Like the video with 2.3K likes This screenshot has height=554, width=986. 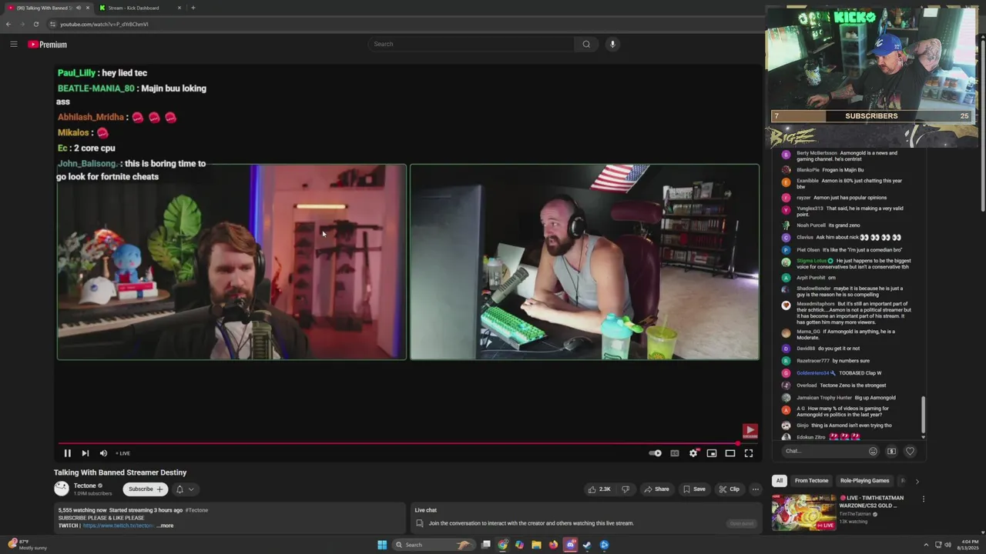coord(600,489)
